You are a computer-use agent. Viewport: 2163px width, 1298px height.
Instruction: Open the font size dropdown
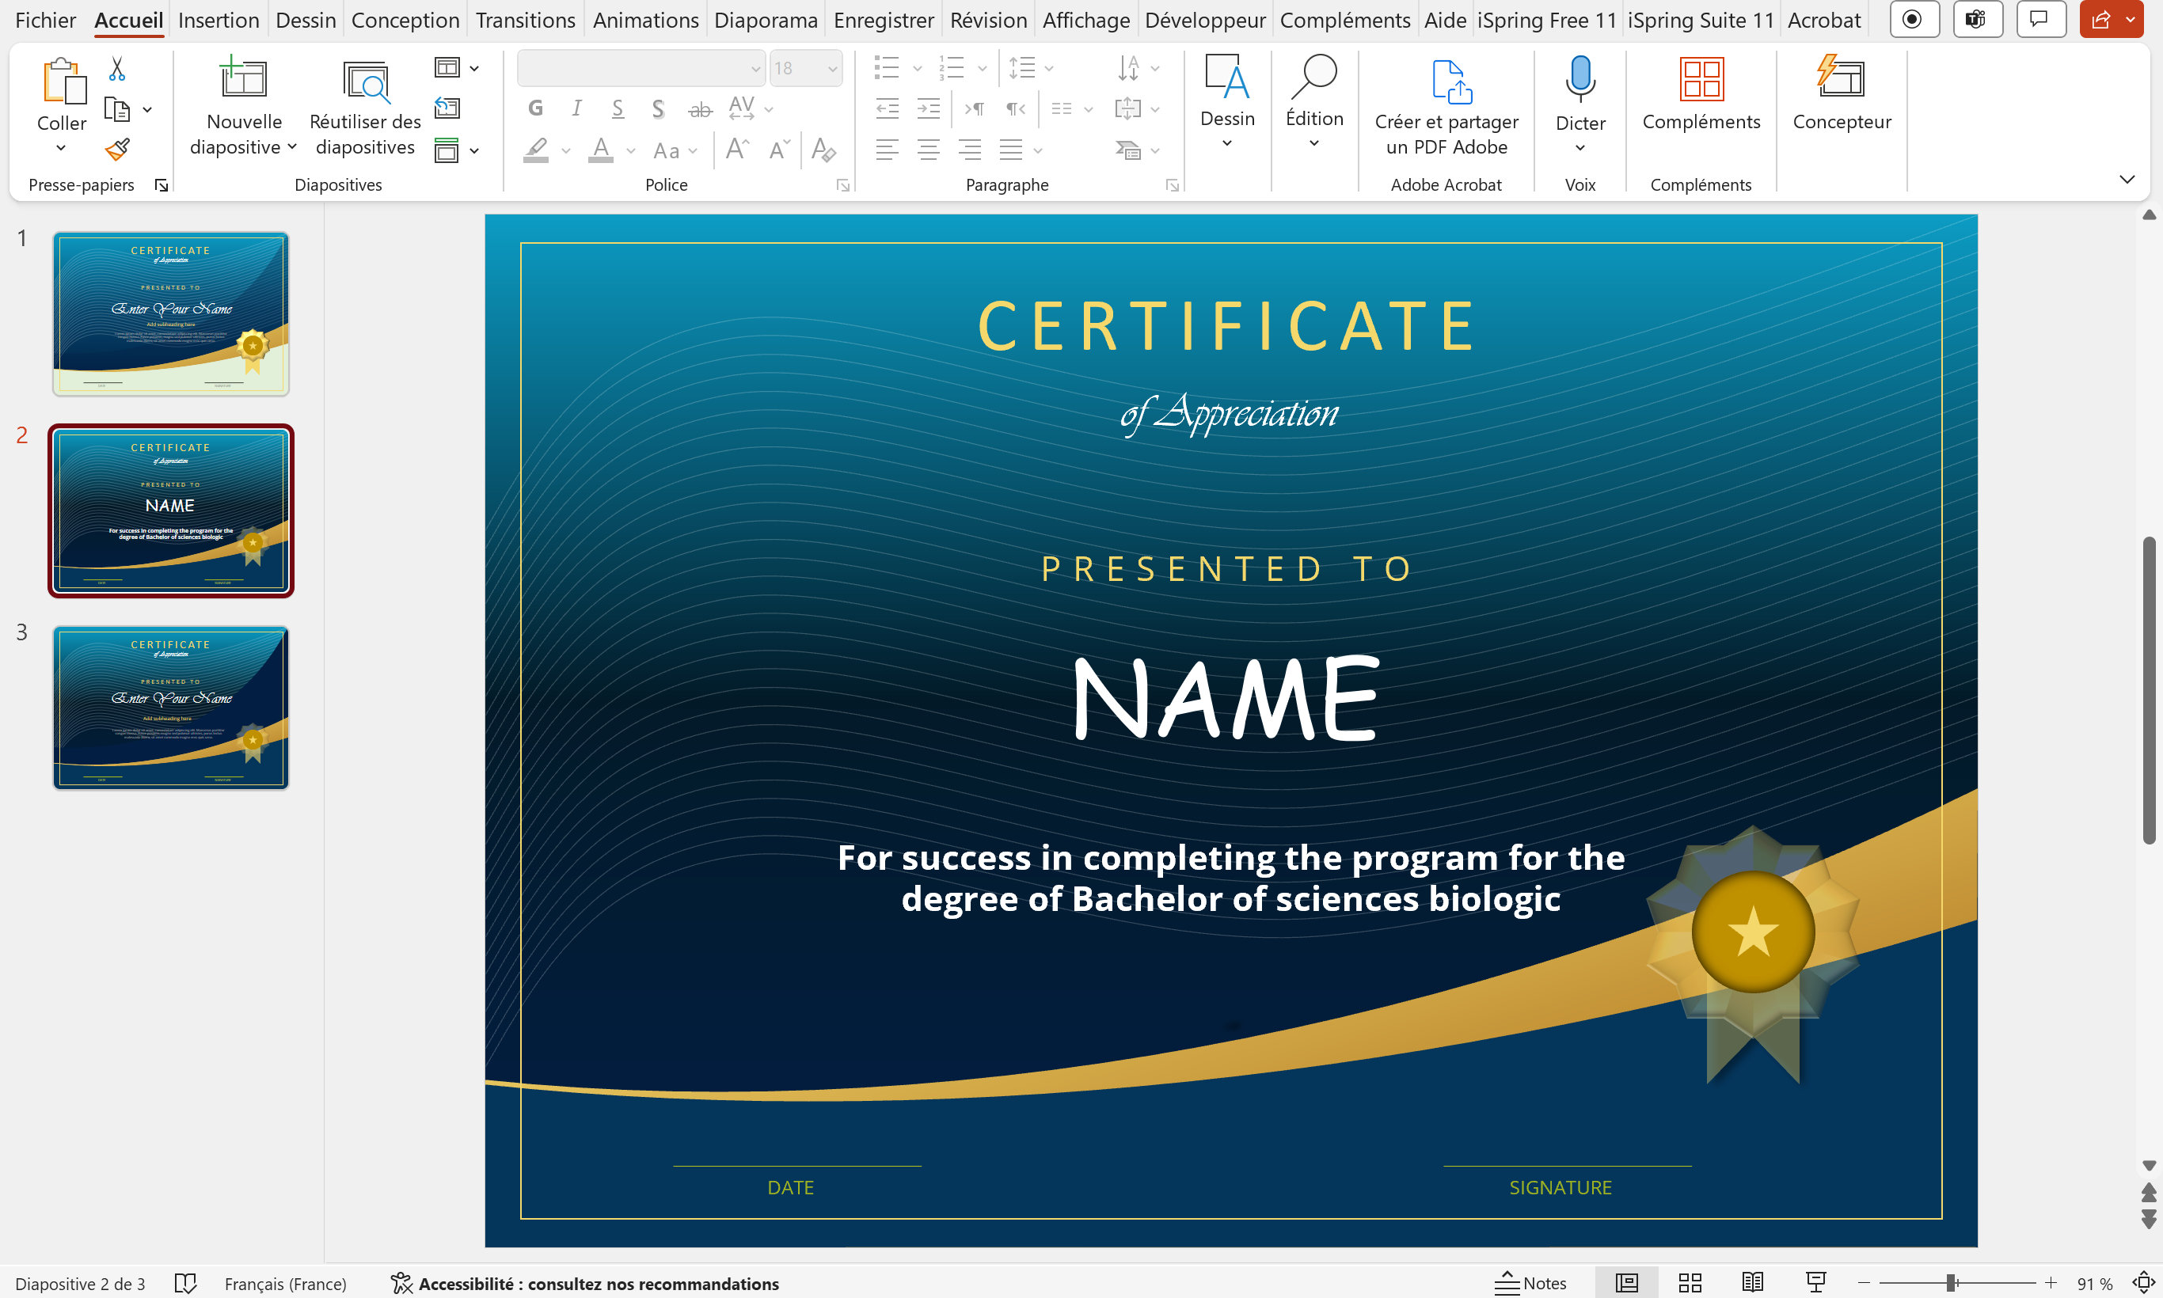point(832,68)
